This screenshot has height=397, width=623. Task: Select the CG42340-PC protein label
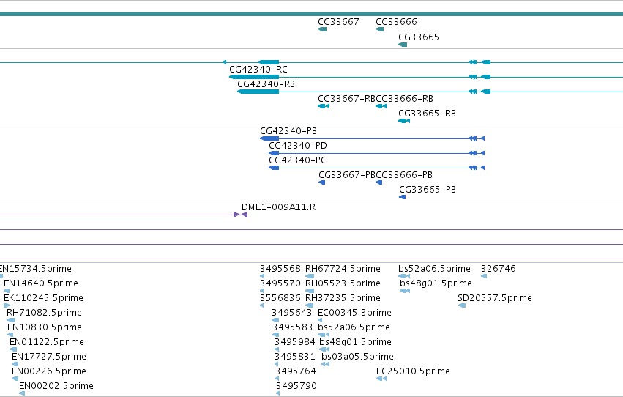pos(298,160)
